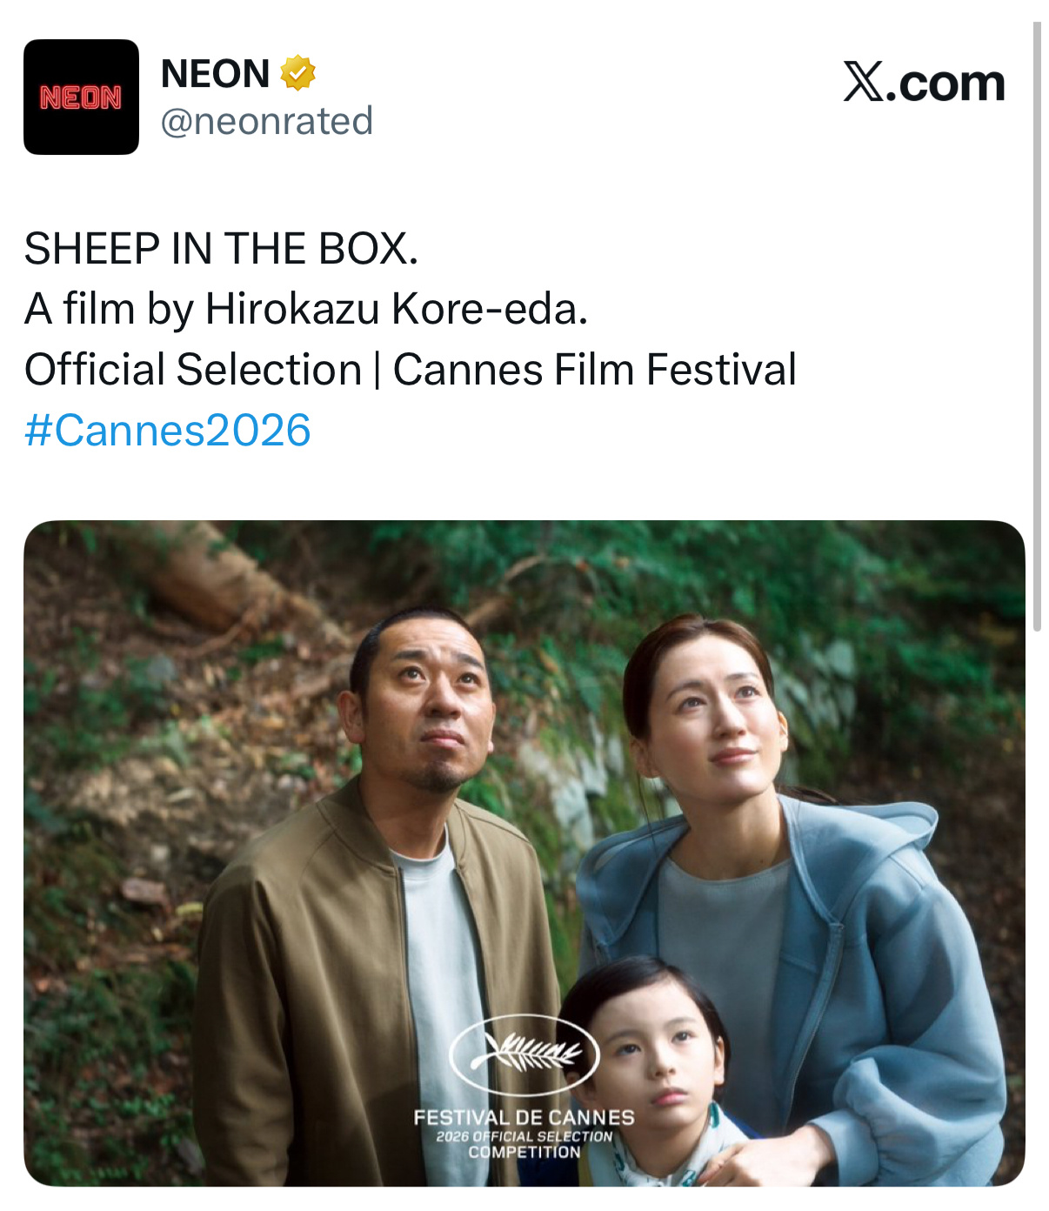Viewport: 1049px width, 1211px height.
Task: Tap the Festival de Cannes palm logo
Action: click(524, 1054)
